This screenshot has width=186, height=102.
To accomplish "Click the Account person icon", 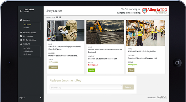I will tap(21, 44).
